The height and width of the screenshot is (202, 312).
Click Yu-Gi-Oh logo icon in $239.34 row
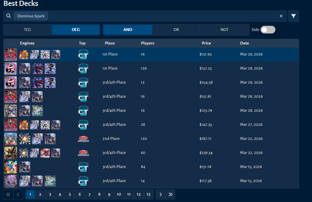[x=83, y=153]
